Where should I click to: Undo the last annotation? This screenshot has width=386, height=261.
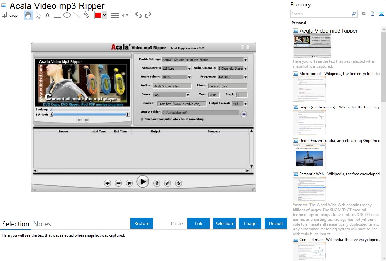[x=138, y=15]
